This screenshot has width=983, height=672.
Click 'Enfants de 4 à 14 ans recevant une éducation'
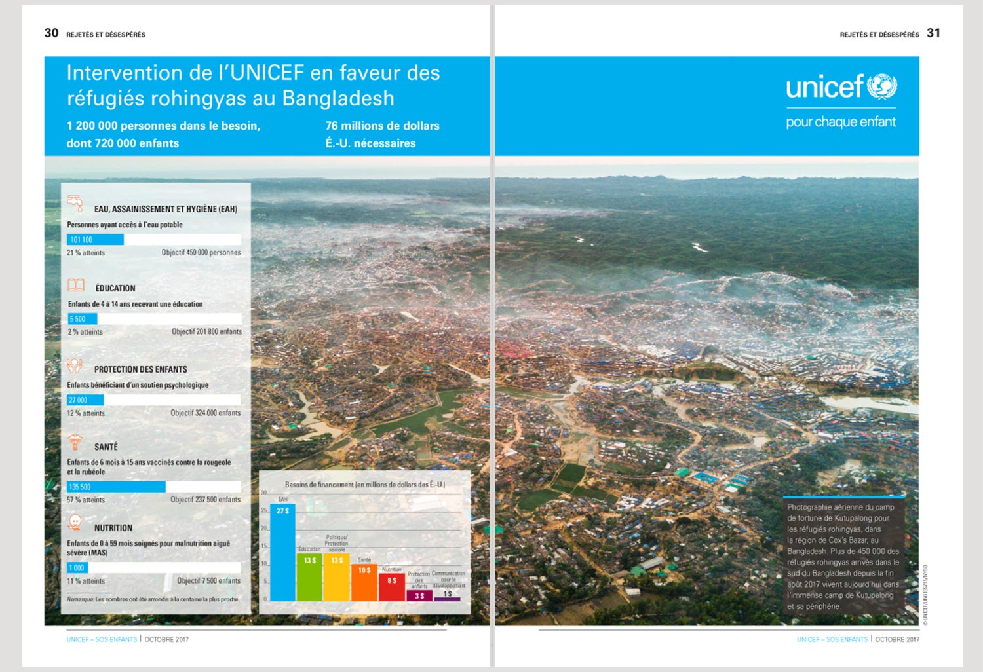click(x=135, y=304)
